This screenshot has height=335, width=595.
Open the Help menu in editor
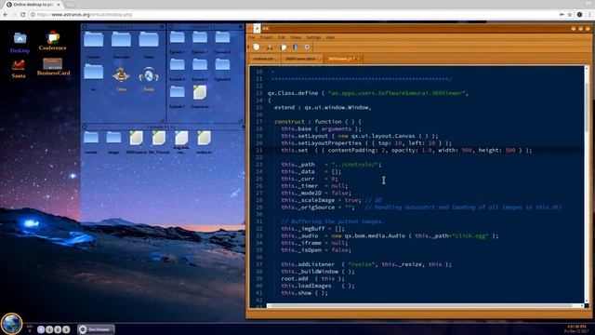(331, 37)
